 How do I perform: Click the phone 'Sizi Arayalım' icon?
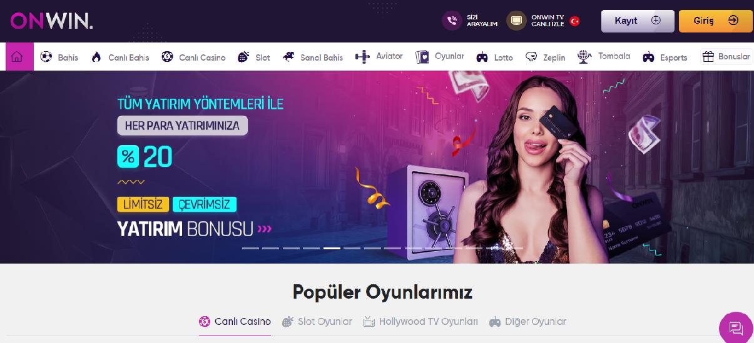[452, 21]
